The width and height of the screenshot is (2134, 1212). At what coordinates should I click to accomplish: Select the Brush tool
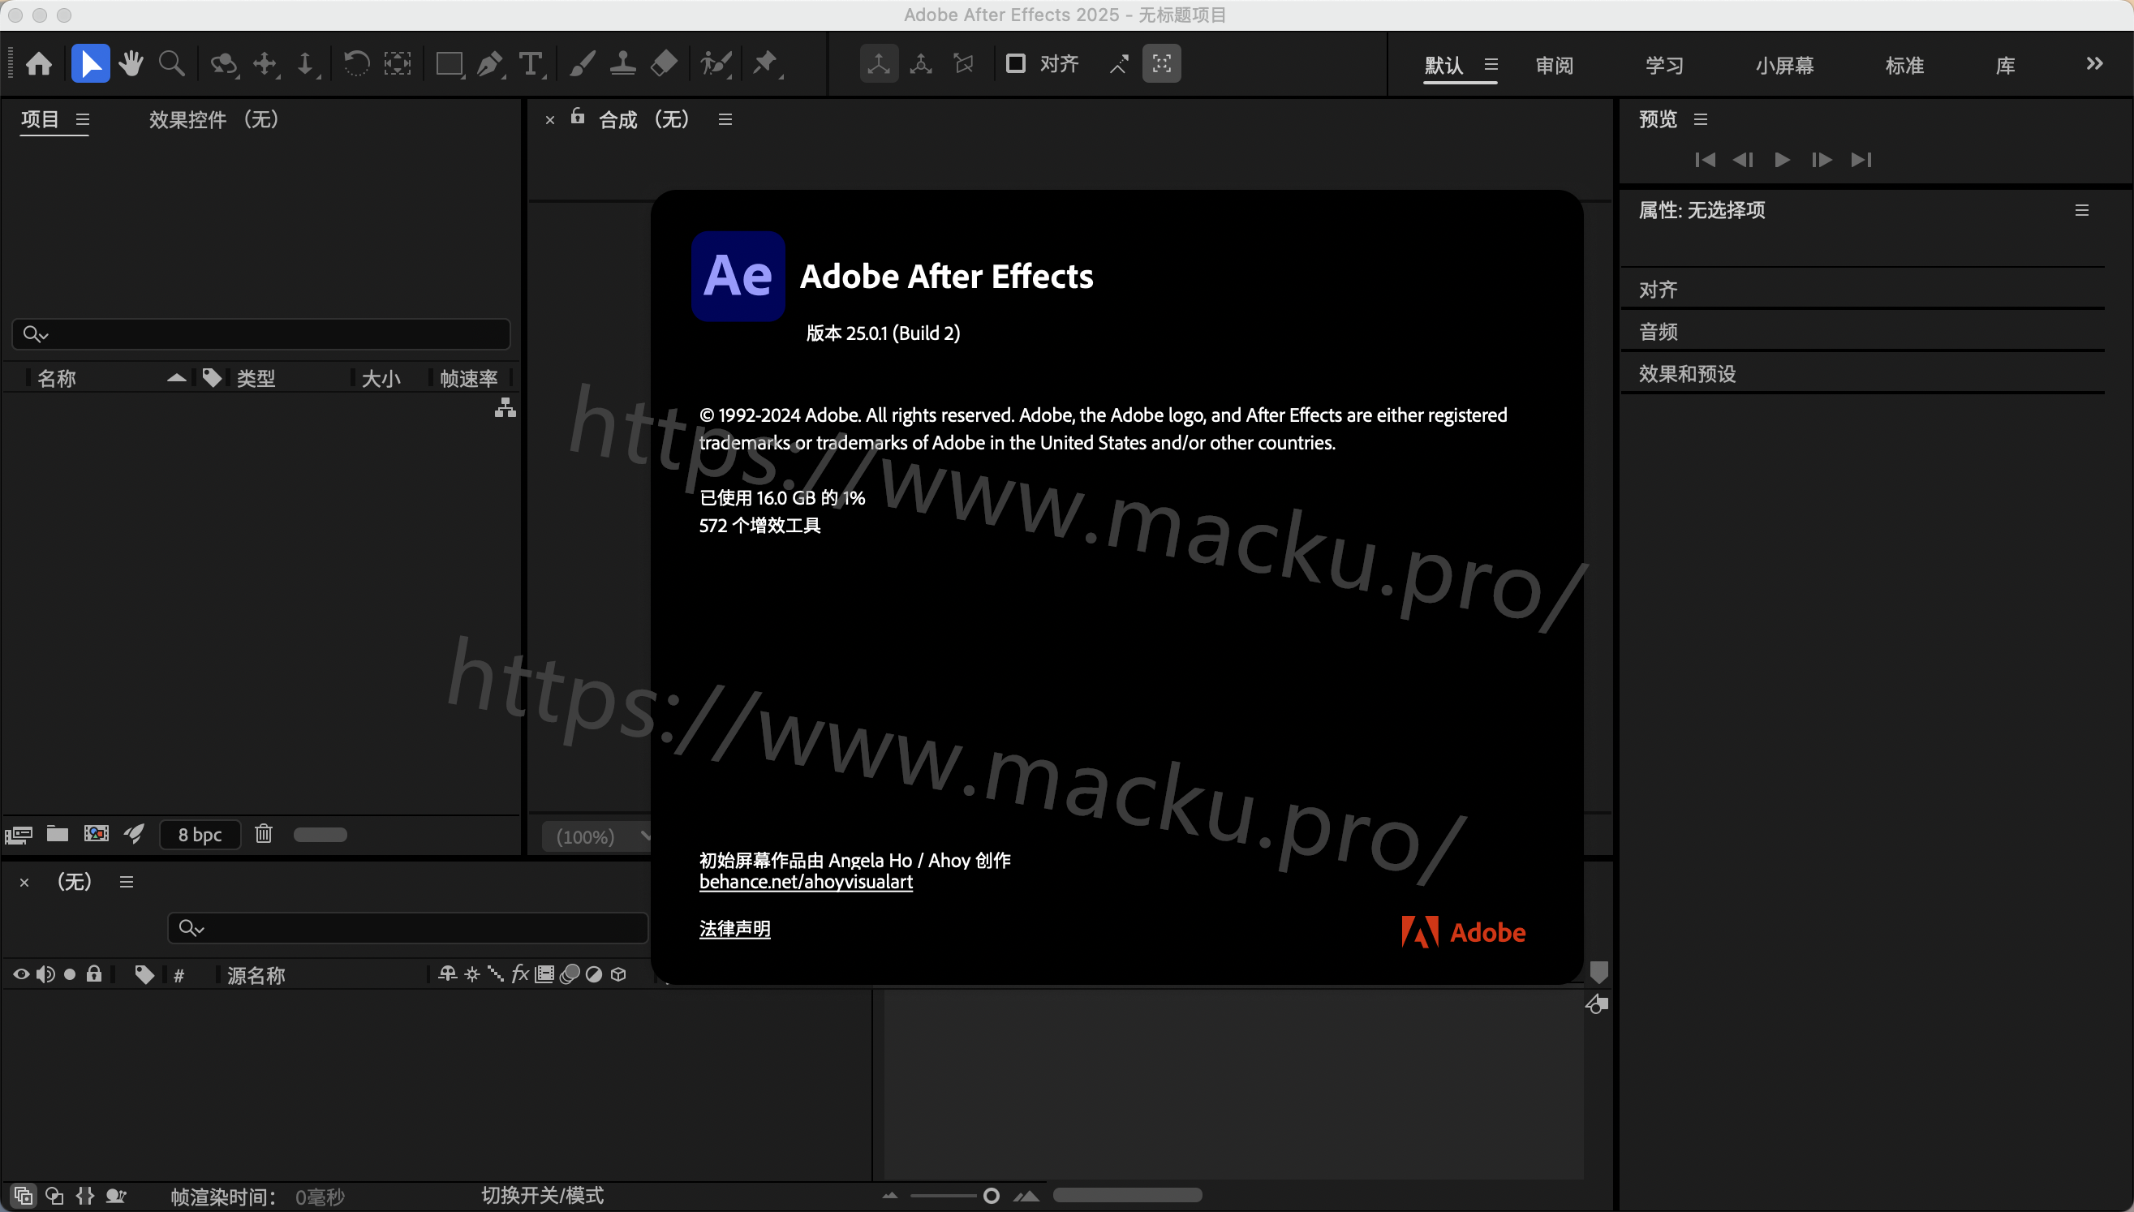(582, 64)
